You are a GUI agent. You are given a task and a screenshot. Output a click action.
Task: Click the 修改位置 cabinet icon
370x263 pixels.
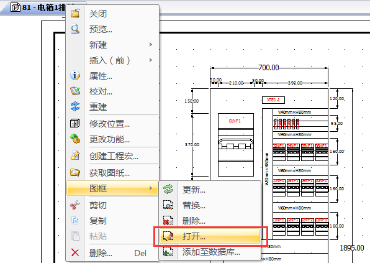tap(74, 123)
